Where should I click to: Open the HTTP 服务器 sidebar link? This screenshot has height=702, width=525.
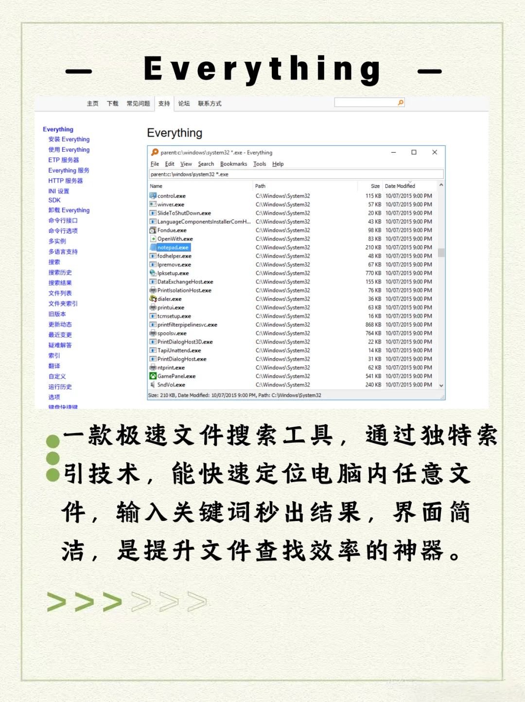(66, 181)
